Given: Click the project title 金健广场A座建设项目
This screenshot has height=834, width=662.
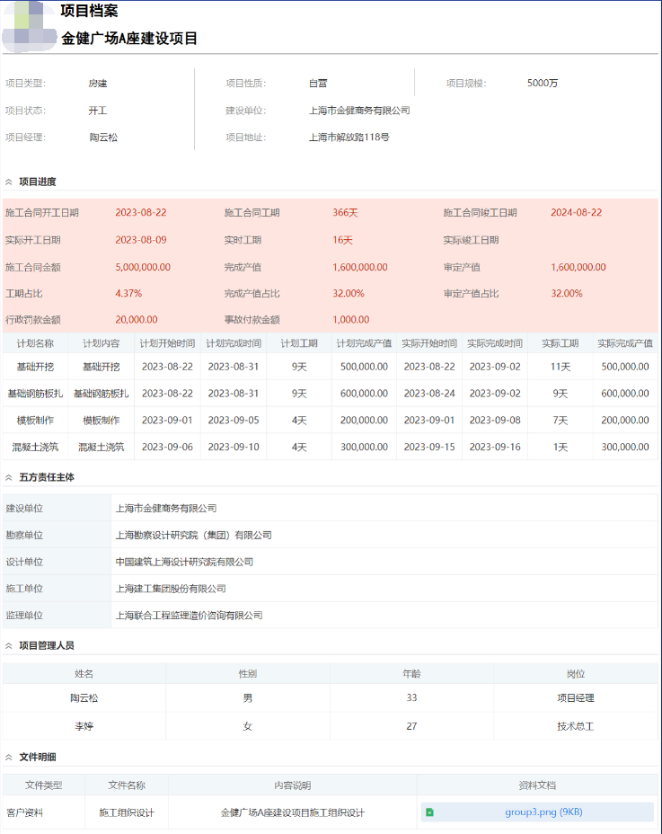Looking at the screenshot, I should [x=129, y=39].
